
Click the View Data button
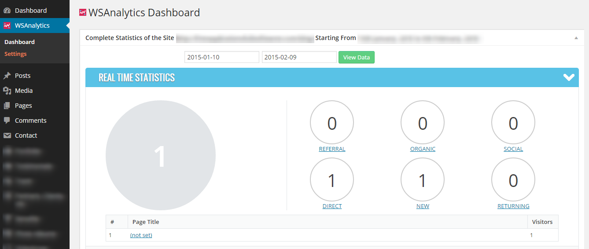357,57
